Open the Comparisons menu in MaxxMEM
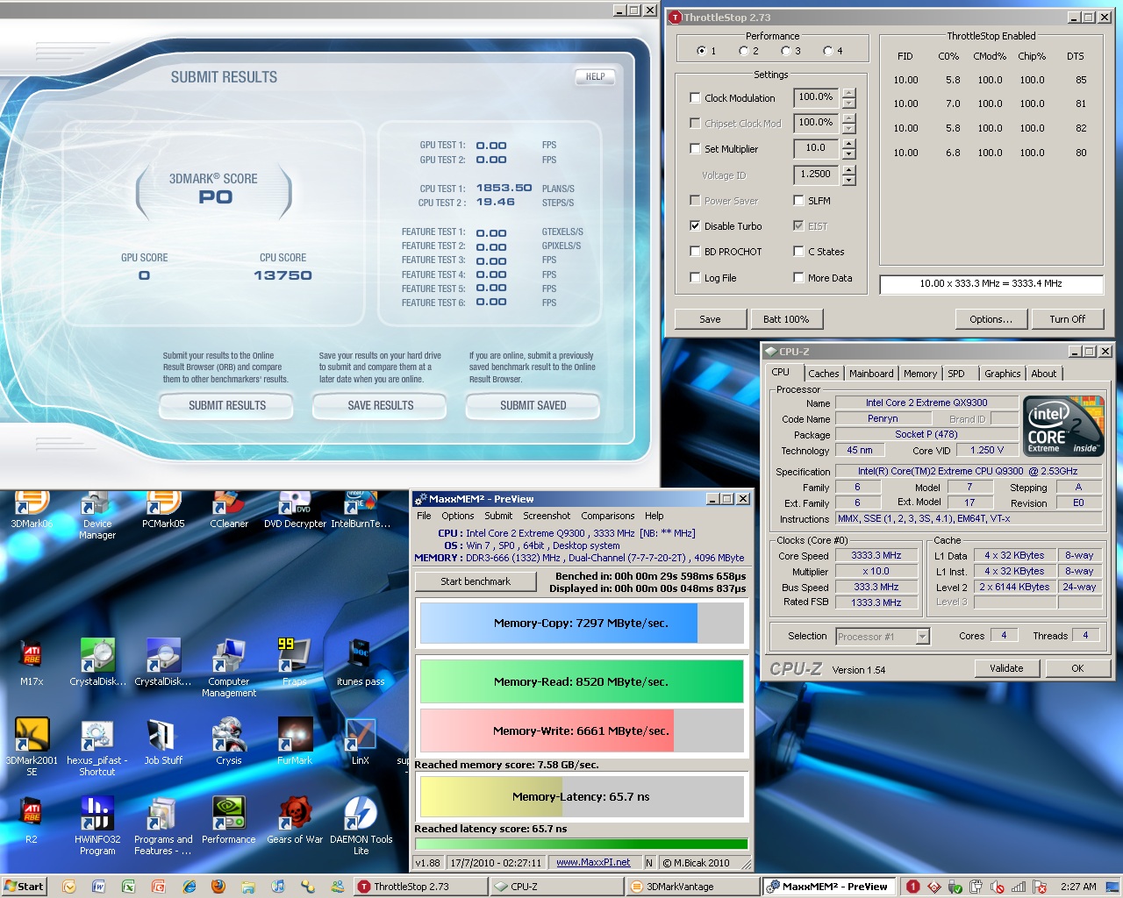1123x898 pixels. pos(607,516)
